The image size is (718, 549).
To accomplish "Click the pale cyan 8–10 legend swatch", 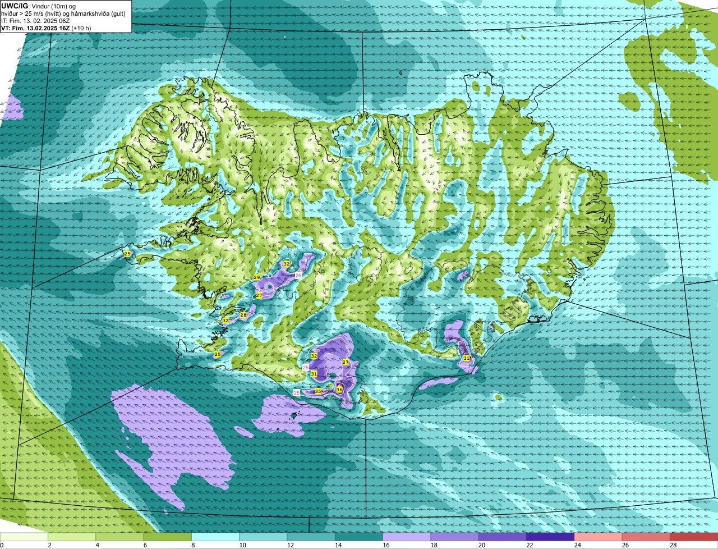I will (215, 537).
